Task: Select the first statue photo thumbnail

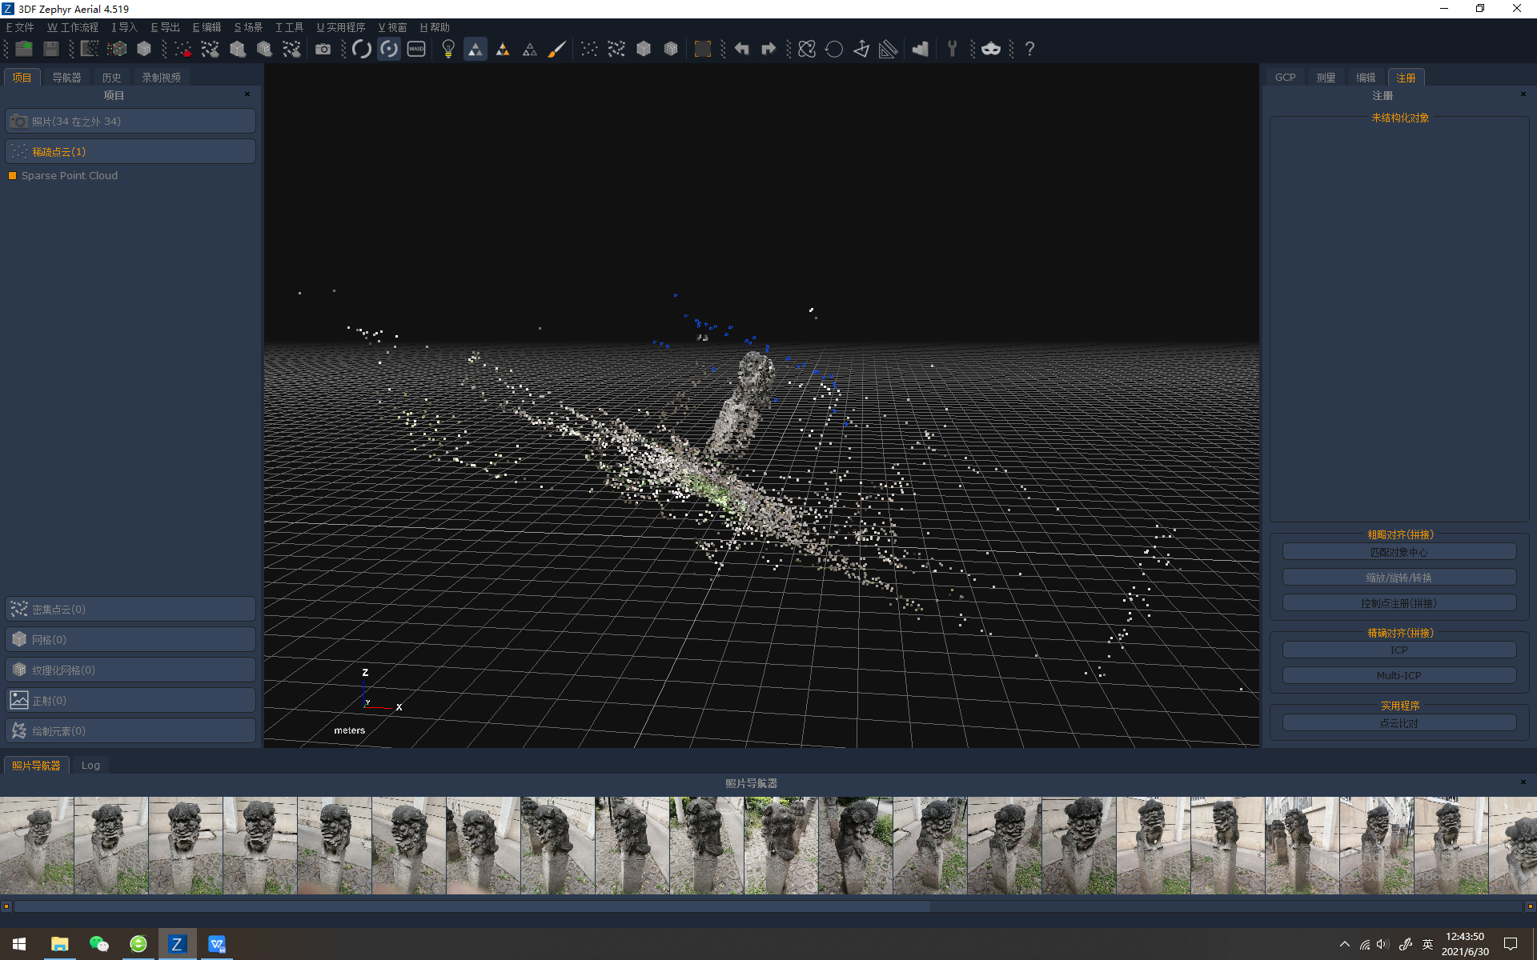Action: (37, 845)
